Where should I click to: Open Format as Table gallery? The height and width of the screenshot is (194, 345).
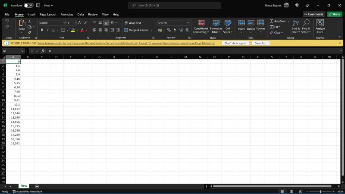click(216, 26)
